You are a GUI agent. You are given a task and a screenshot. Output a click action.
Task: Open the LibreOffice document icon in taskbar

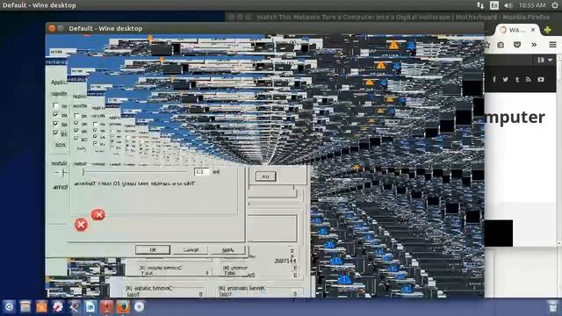click(90, 306)
